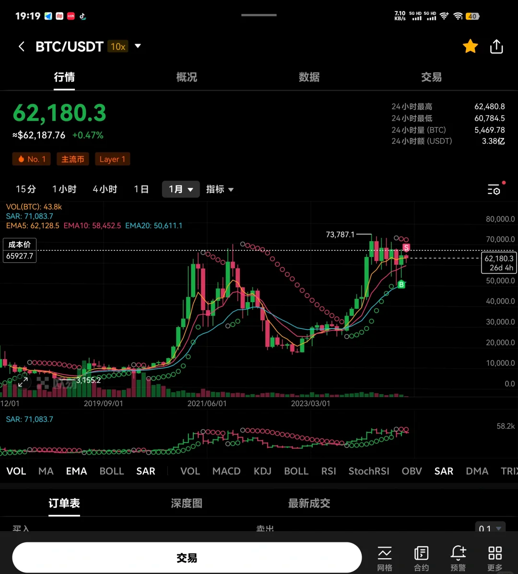Expand chart to fullscreen icon

coord(23,382)
